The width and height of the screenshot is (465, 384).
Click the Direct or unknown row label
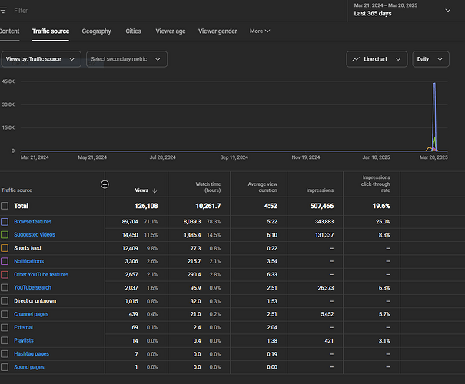[x=35, y=301]
